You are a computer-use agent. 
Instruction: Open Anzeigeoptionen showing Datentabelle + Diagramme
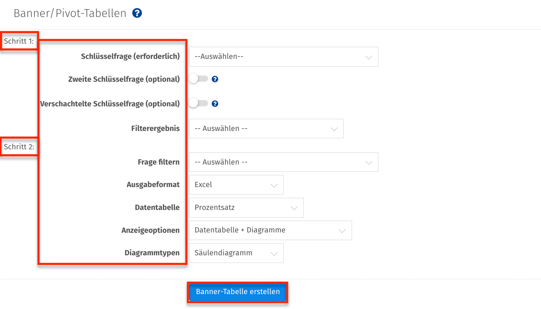pyautogui.click(x=270, y=230)
